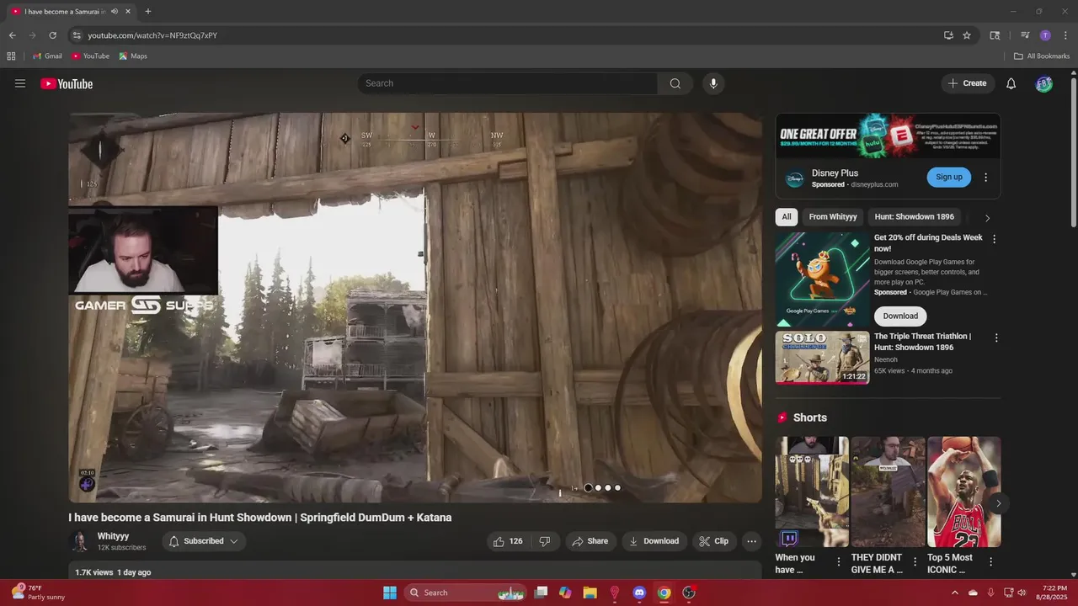Switch to the Samurai video browser tab
Image resolution: width=1078 pixels, height=606 pixels.
tap(71, 12)
